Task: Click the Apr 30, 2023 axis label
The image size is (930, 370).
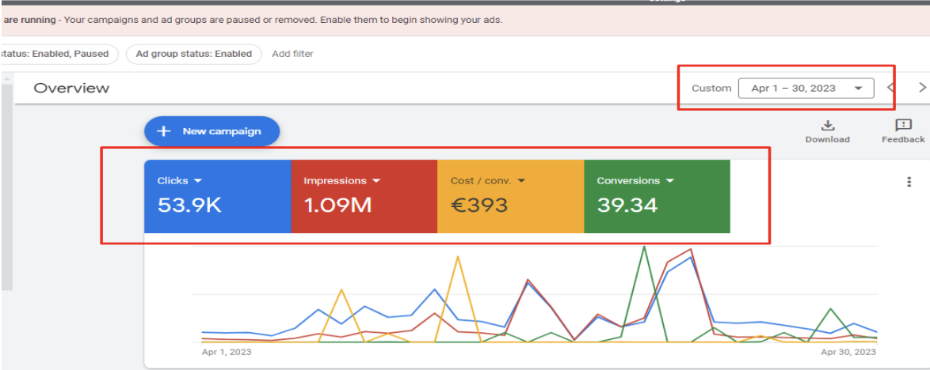Action: click(x=848, y=352)
